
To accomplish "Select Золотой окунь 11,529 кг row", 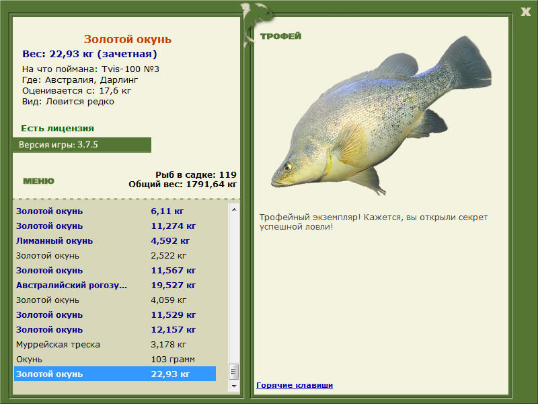I will (x=114, y=314).
